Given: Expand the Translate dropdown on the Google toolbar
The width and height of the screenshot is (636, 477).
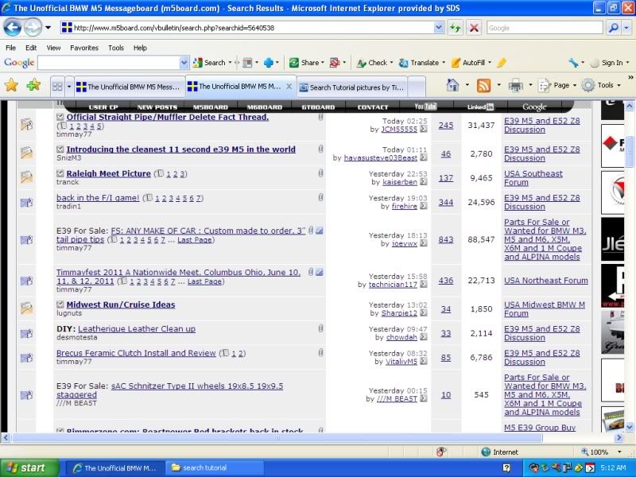Looking at the screenshot, I should [x=444, y=63].
